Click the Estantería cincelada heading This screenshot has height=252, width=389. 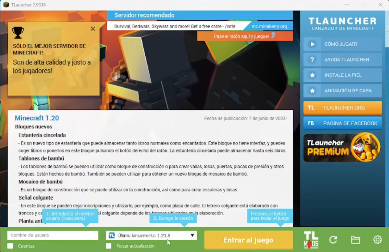[x=42, y=135]
